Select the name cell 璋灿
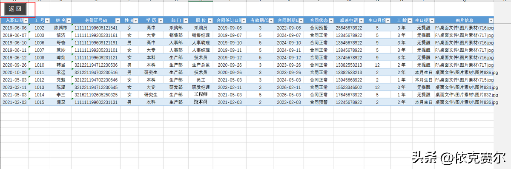 tap(61, 57)
